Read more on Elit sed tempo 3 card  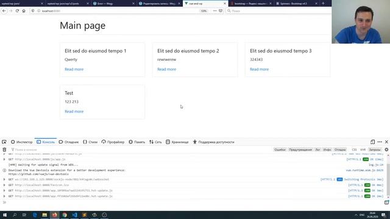coord(260,69)
